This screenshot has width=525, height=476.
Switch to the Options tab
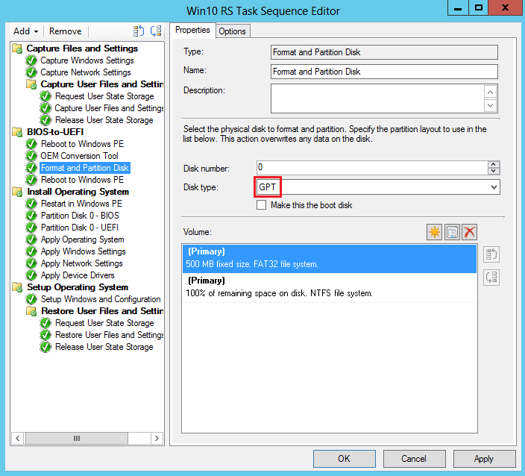pyautogui.click(x=232, y=31)
